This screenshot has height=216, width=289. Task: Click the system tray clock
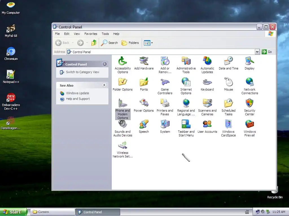(x=279, y=212)
